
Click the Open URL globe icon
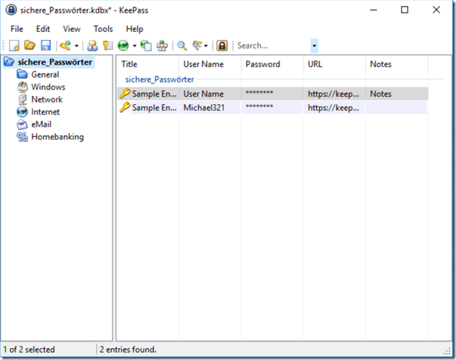tap(123, 45)
